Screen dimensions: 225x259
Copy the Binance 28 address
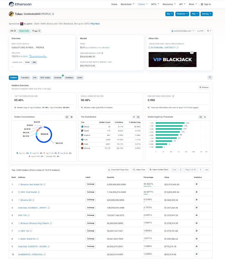33,200
